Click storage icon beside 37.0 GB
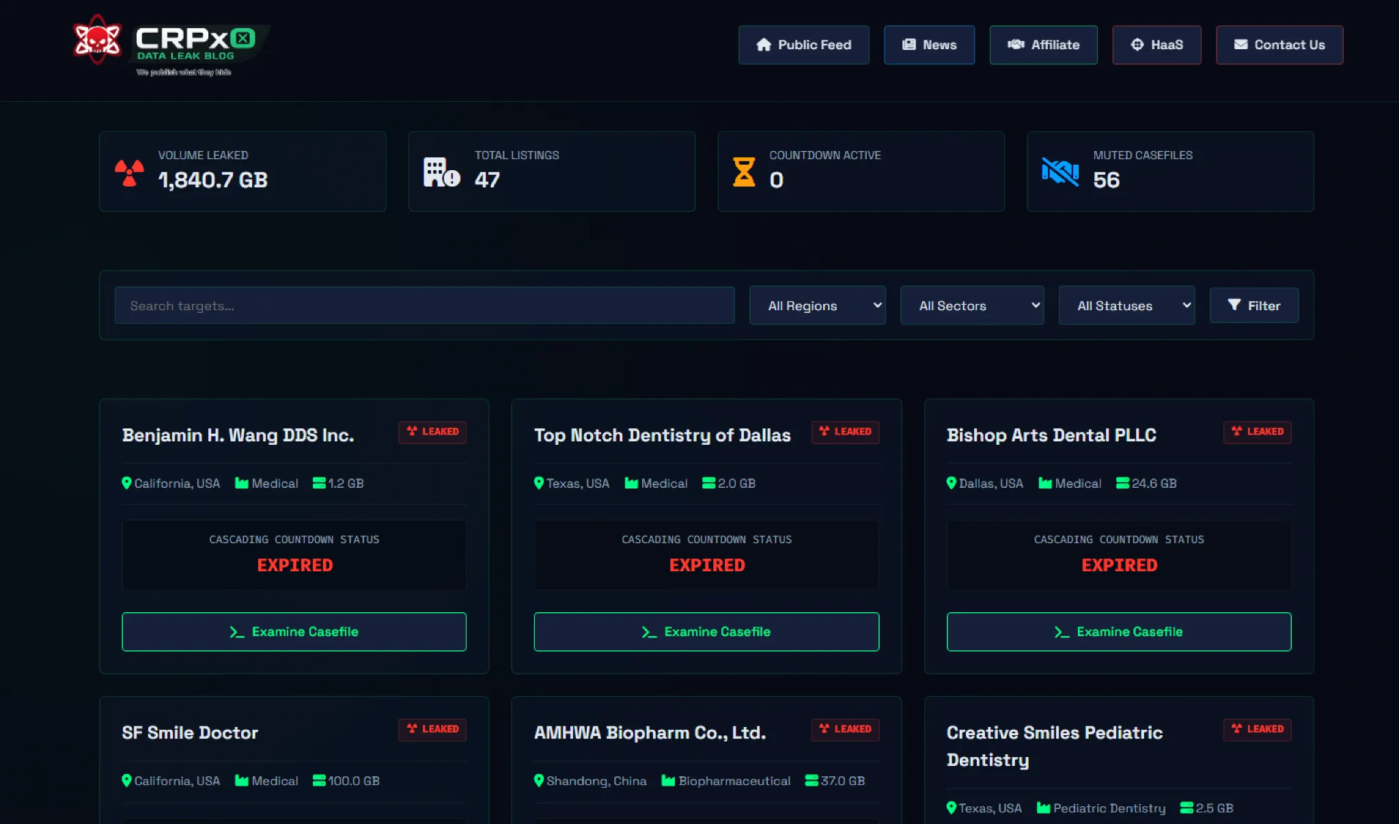The height and width of the screenshot is (824, 1399). pyautogui.click(x=812, y=780)
